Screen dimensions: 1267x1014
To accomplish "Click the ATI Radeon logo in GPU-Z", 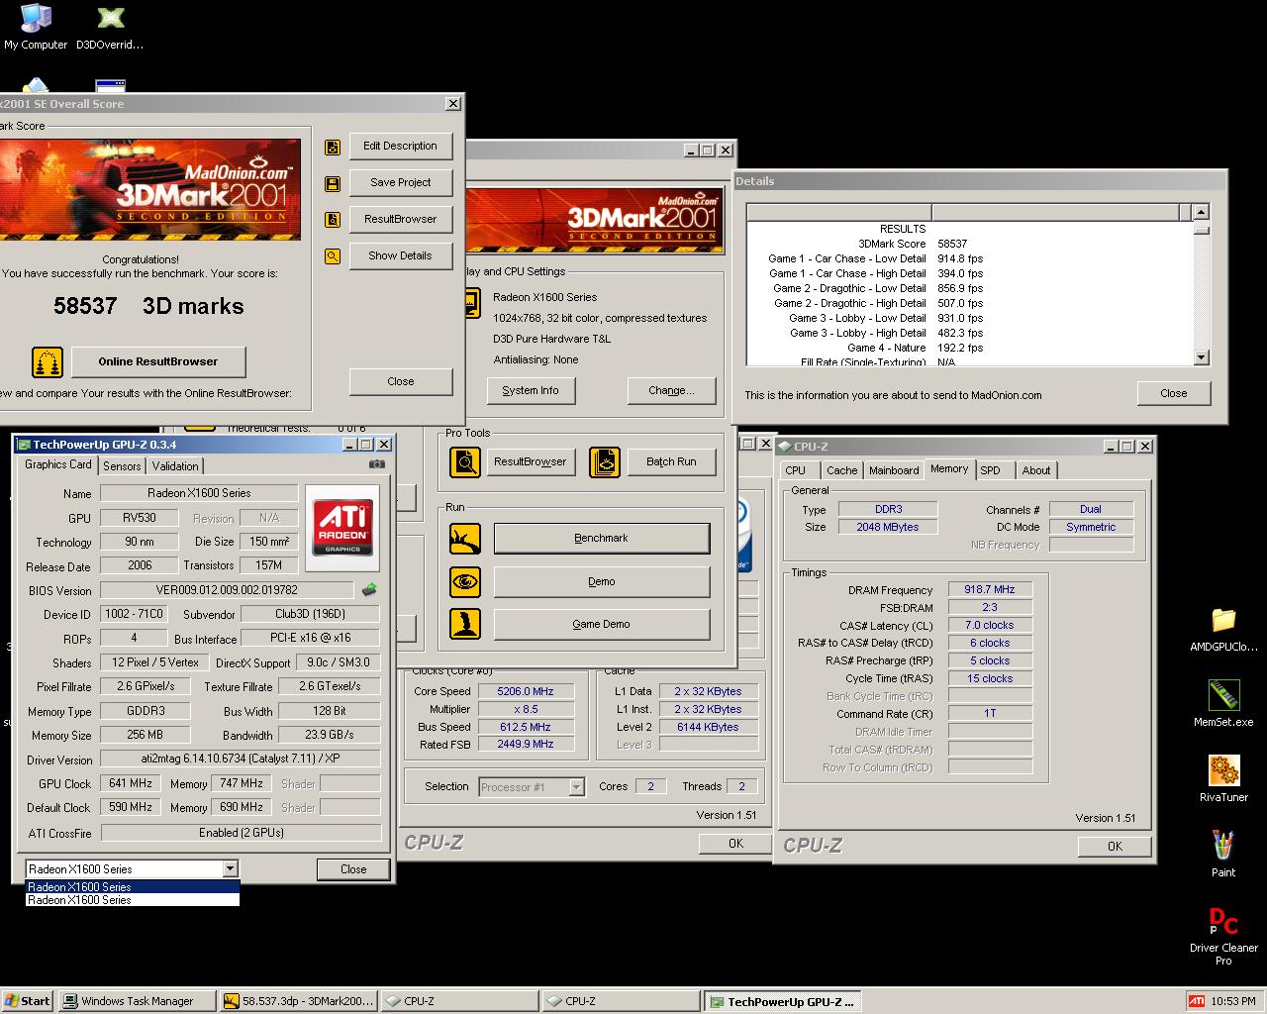I will click(x=342, y=528).
